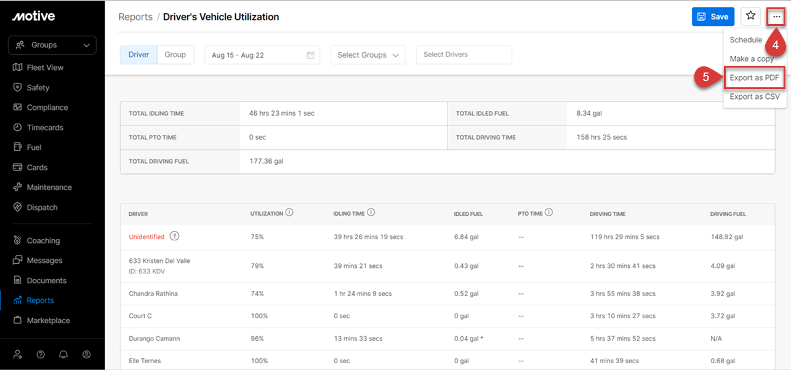Click the Fuel pump icon
The height and width of the screenshot is (370, 791).
[17, 148]
